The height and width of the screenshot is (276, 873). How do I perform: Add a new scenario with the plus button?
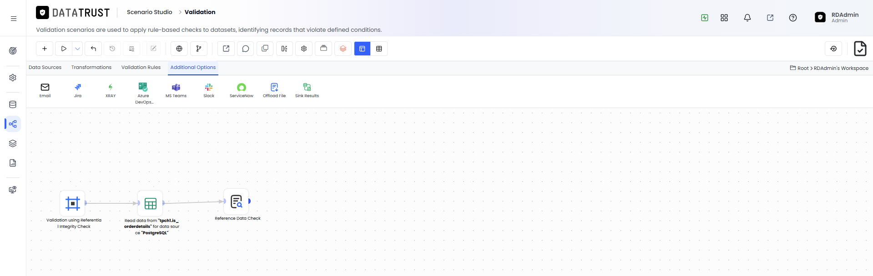[x=45, y=49]
